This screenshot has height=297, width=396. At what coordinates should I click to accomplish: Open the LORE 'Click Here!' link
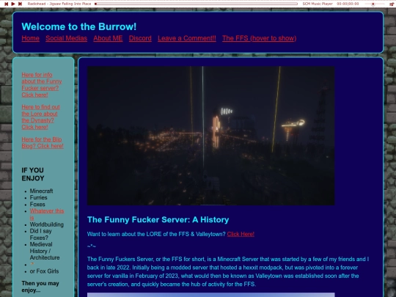(x=241, y=234)
